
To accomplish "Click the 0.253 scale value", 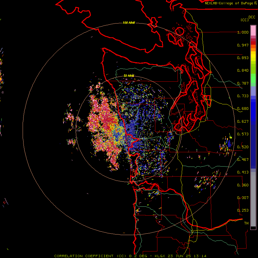I will (243, 210).
